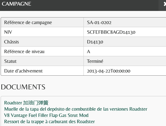Click the CAMPAGNE dialog title
This screenshot has width=166, height=126.
point(16,4)
